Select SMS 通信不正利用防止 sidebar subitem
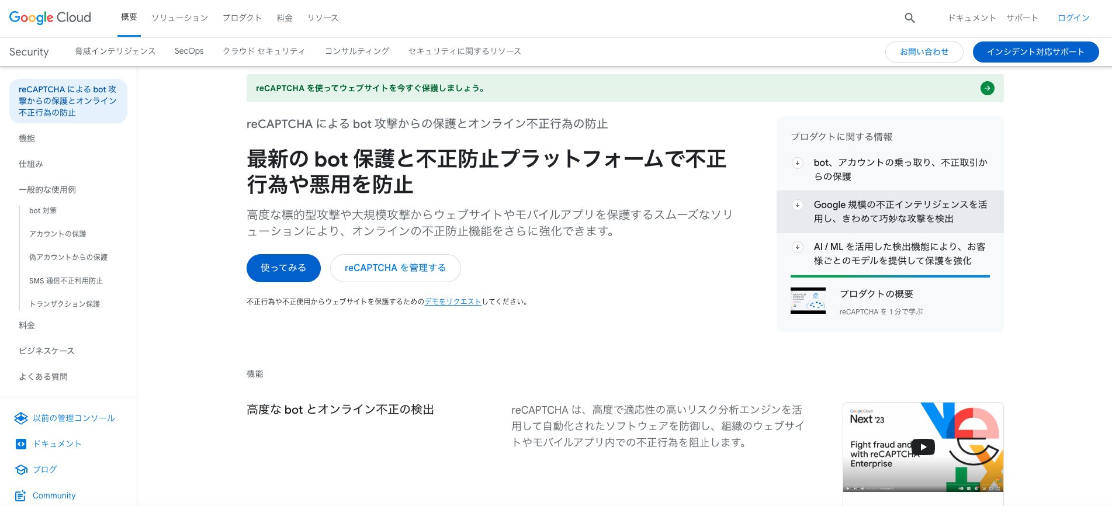Screen dimensions: 1112x506 pos(66,281)
